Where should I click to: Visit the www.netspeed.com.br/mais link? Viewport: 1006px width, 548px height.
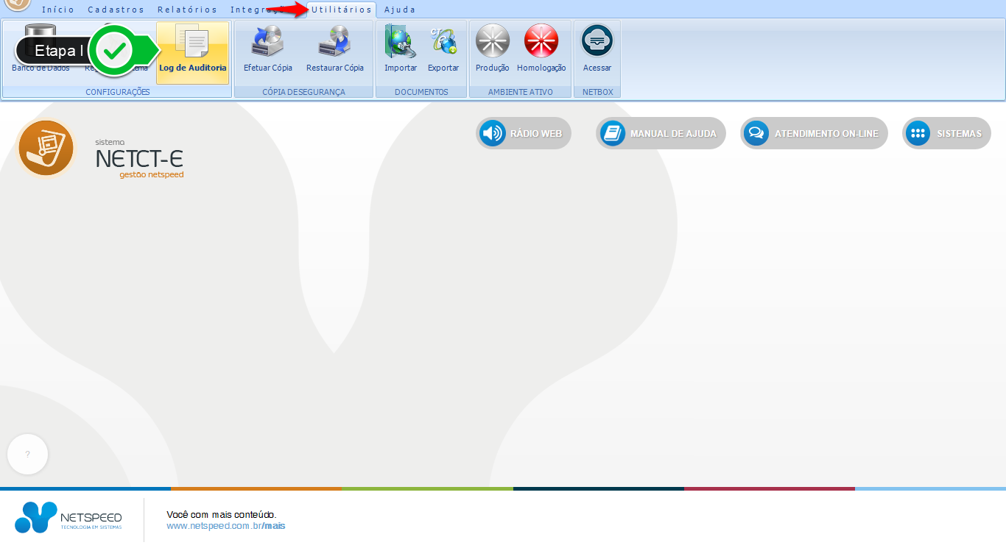[x=225, y=526]
